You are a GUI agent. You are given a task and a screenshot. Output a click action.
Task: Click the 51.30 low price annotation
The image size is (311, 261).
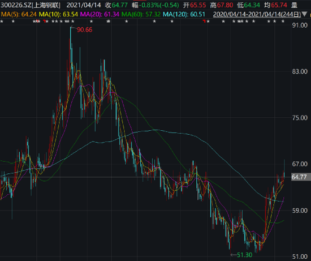click(x=244, y=255)
